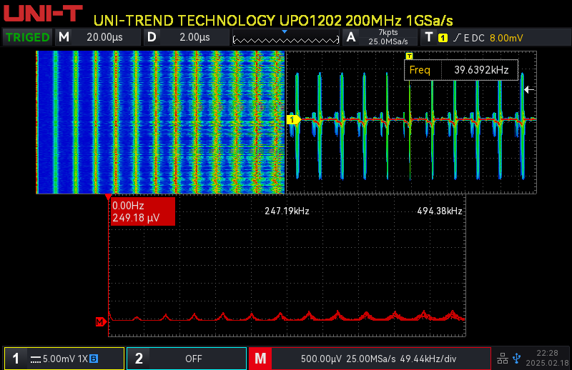Select trigger source channel 1 badge
The image size is (572, 370).
point(443,38)
